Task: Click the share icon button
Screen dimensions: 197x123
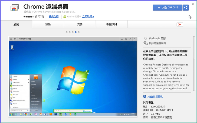Action: (186, 8)
